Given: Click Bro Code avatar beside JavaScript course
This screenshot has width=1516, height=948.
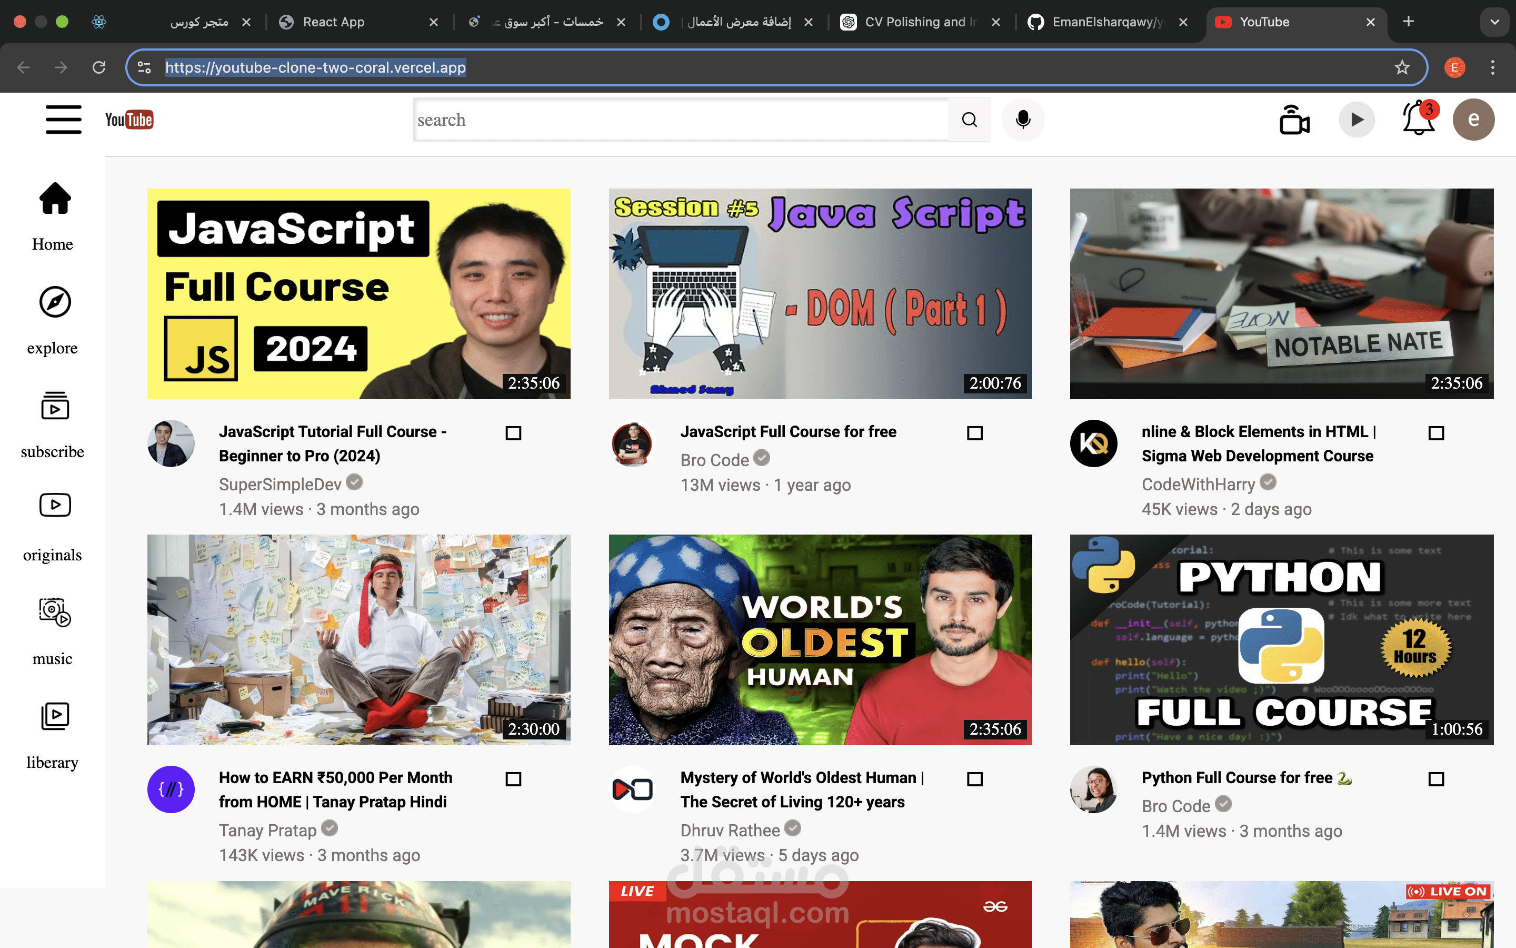Looking at the screenshot, I should click(x=632, y=443).
